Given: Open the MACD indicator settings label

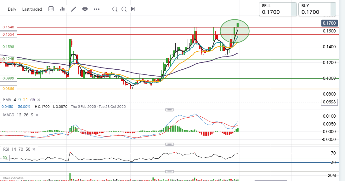Looking at the screenshot, I should pos(9,115).
